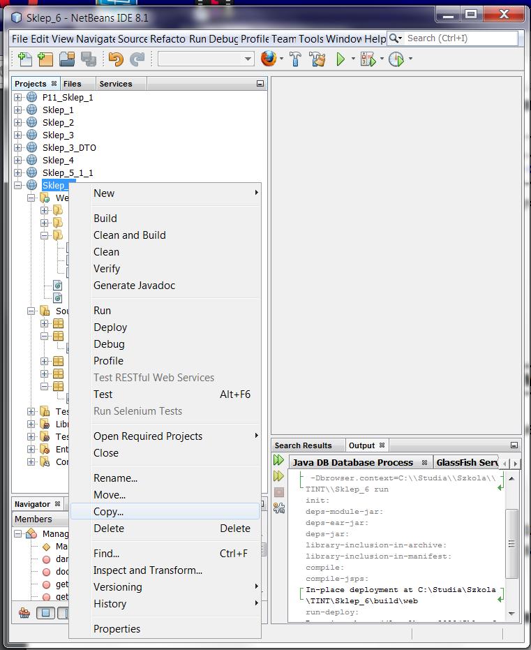This screenshot has width=531, height=650.
Task: Click the Undo arrow icon
Action: click(x=116, y=59)
